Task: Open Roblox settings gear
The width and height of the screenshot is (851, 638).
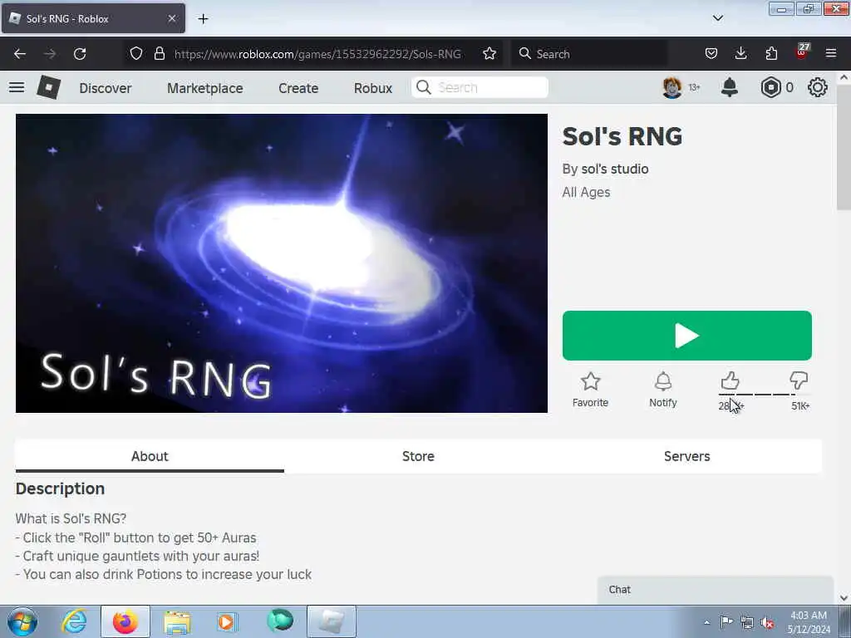Action: coord(818,87)
